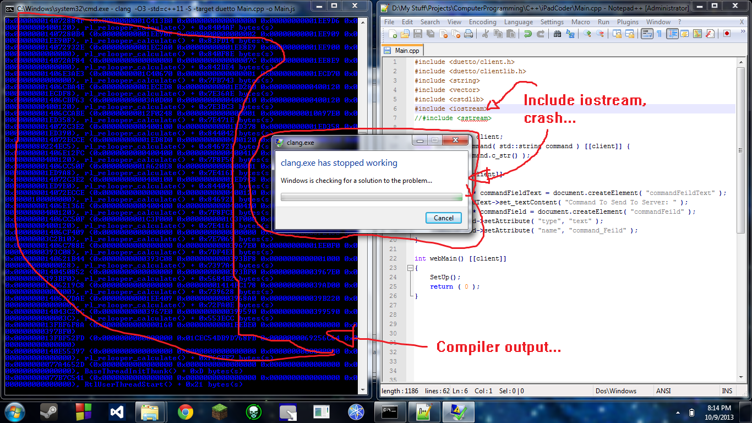Viewport: 752px width, 423px height.
Task: Paste from clipboard using the toolbar
Action: tap(510, 34)
